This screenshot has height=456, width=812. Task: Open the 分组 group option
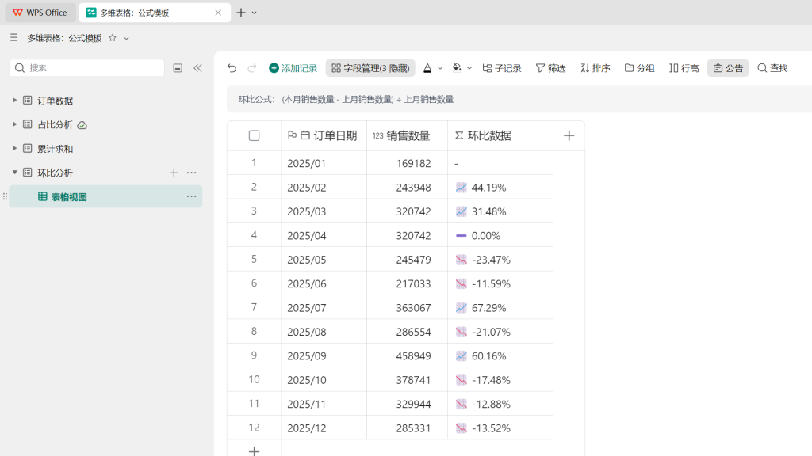(640, 68)
